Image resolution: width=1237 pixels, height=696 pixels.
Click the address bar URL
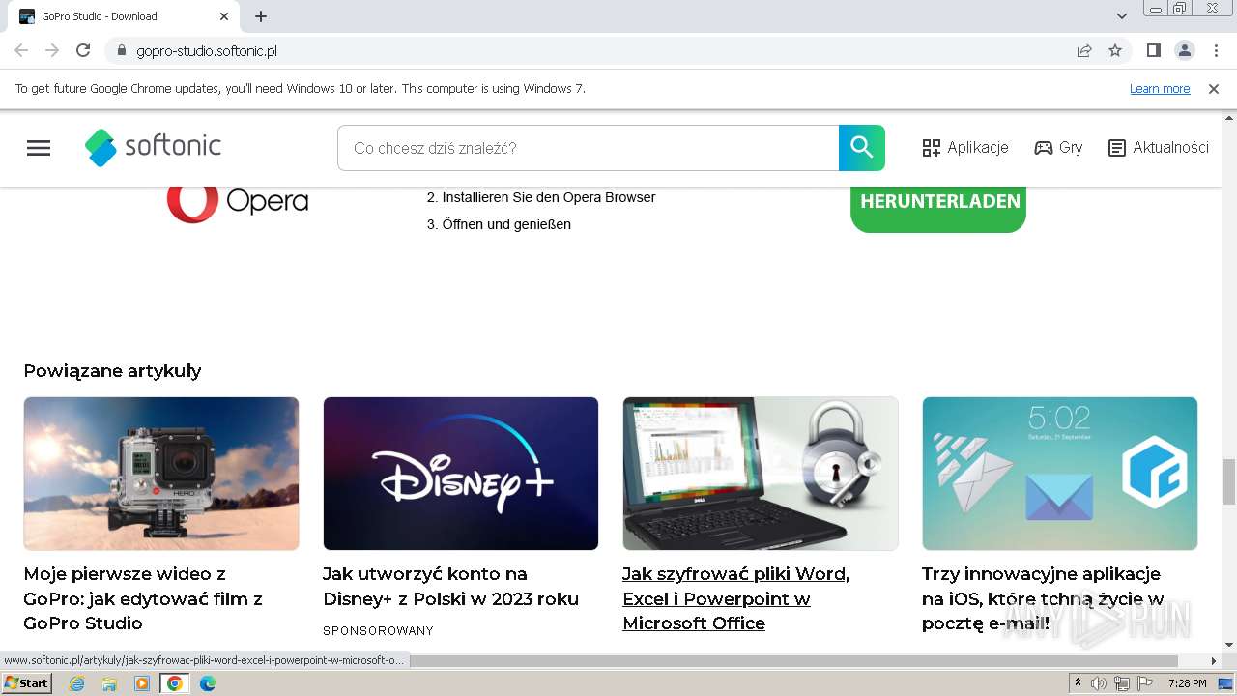click(207, 51)
